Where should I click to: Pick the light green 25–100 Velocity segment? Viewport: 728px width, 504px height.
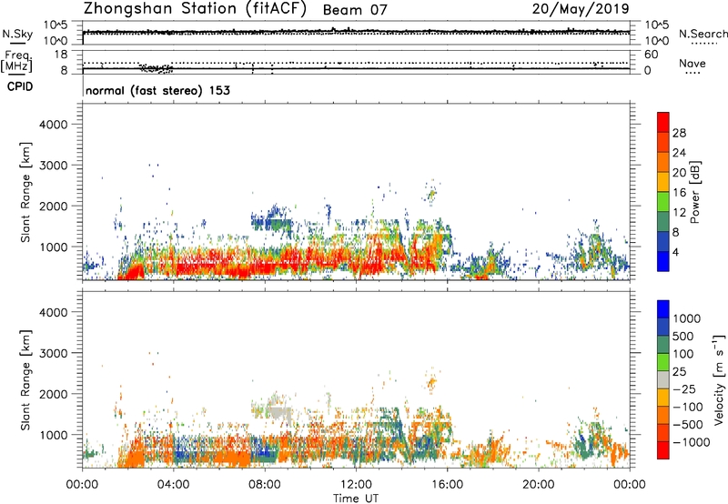tap(663, 362)
